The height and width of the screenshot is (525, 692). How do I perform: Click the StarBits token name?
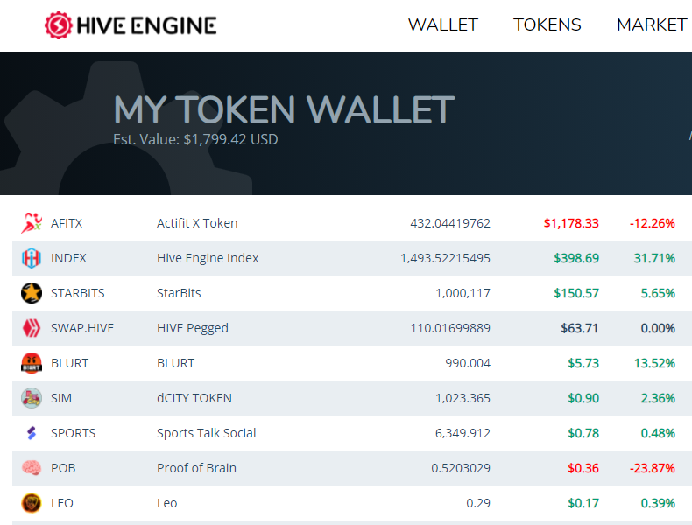click(x=179, y=293)
